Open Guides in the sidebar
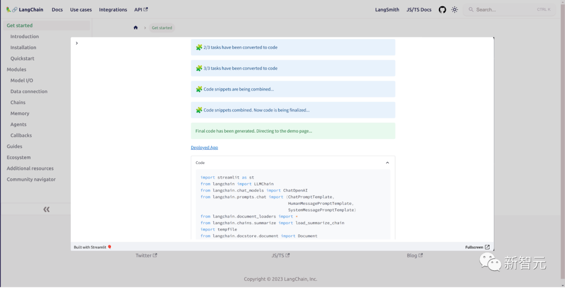This screenshot has width=565, height=288. (x=15, y=146)
